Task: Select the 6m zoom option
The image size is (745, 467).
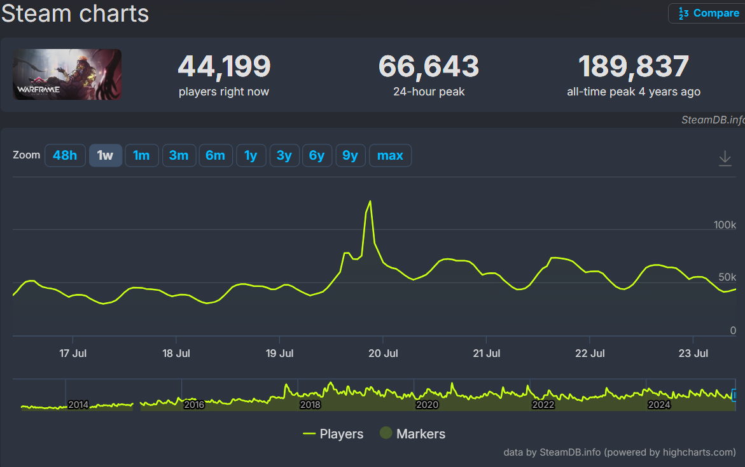Action: [216, 155]
